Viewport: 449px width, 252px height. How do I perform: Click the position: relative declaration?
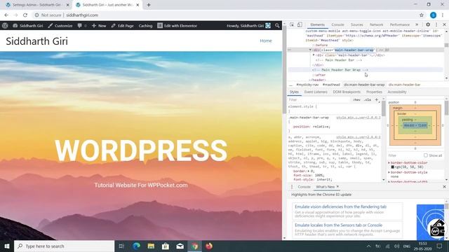(311, 127)
